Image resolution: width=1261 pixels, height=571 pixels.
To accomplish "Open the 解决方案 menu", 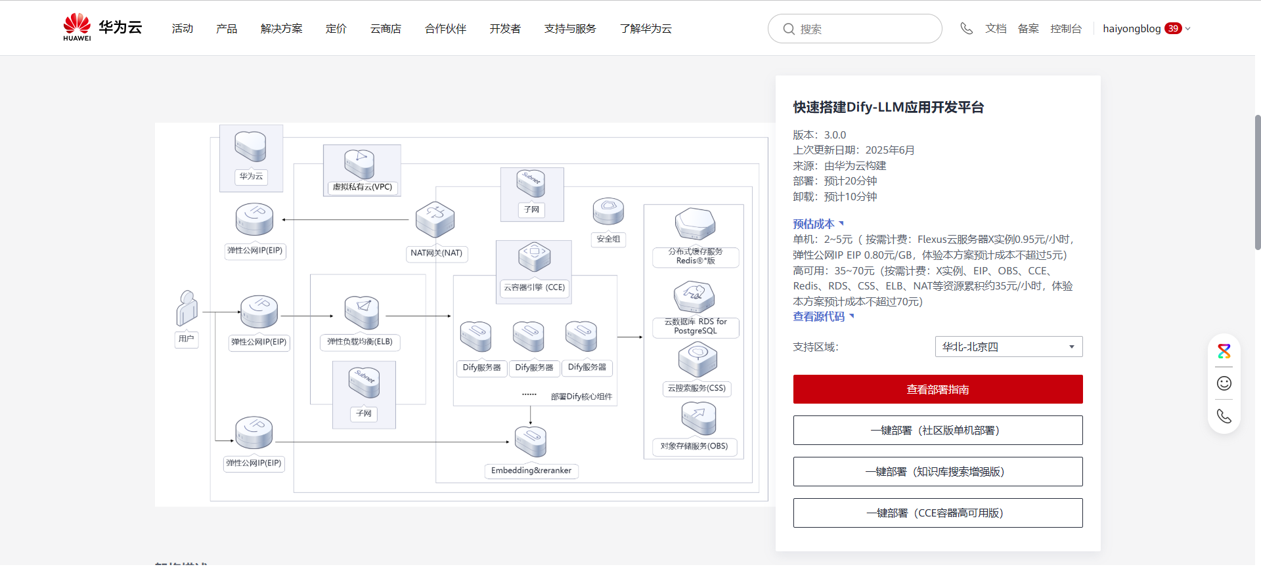I will pos(282,28).
